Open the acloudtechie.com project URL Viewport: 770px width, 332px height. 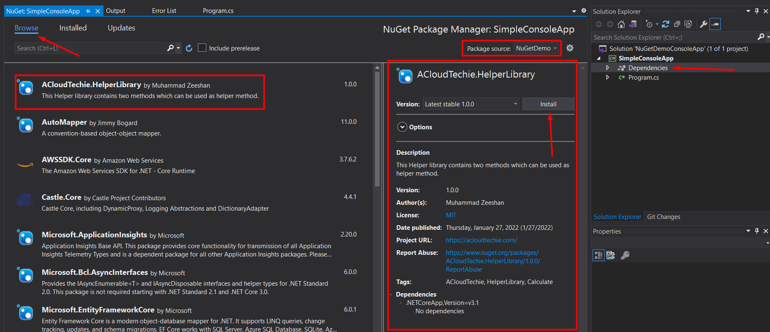tap(481, 240)
